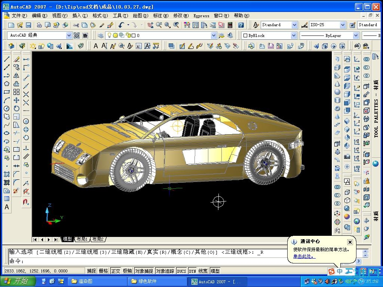This screenshot has height=287, width=383.
Task: Click the Cut scissors icon
Action: point(76,25)
